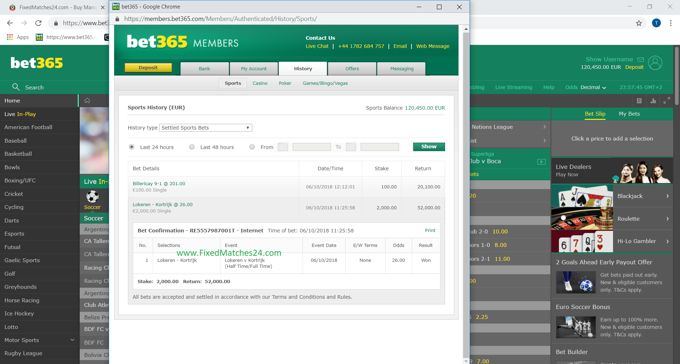Image resolution: width=680 pixels, height=364 pixels.
Task: Reload the main browser page
Action: (x=38, y=23)
